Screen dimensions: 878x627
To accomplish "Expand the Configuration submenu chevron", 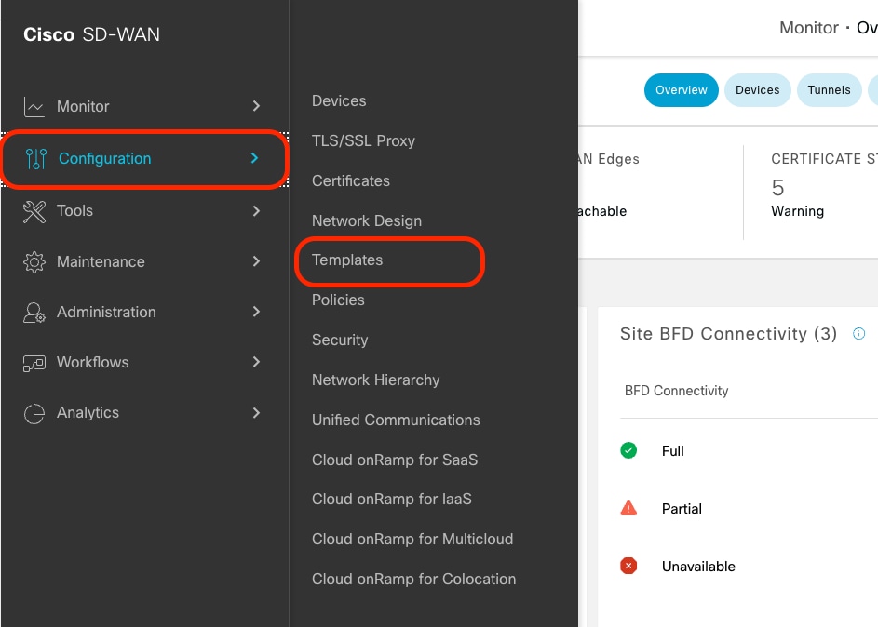I will 255,158.
